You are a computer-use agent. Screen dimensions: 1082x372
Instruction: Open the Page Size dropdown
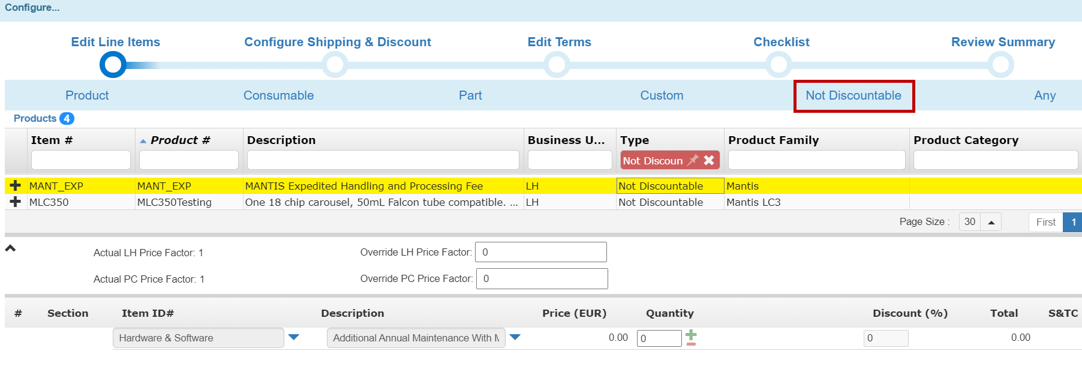click(991, 222)
